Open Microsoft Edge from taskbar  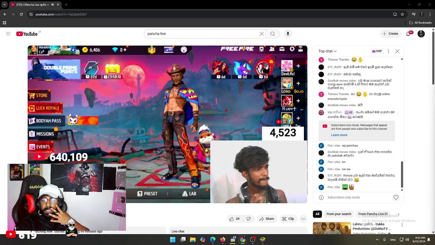[x=213, y=240]
